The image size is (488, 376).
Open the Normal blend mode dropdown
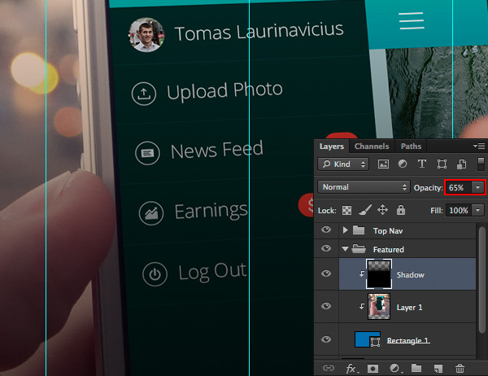pos(364,187)
